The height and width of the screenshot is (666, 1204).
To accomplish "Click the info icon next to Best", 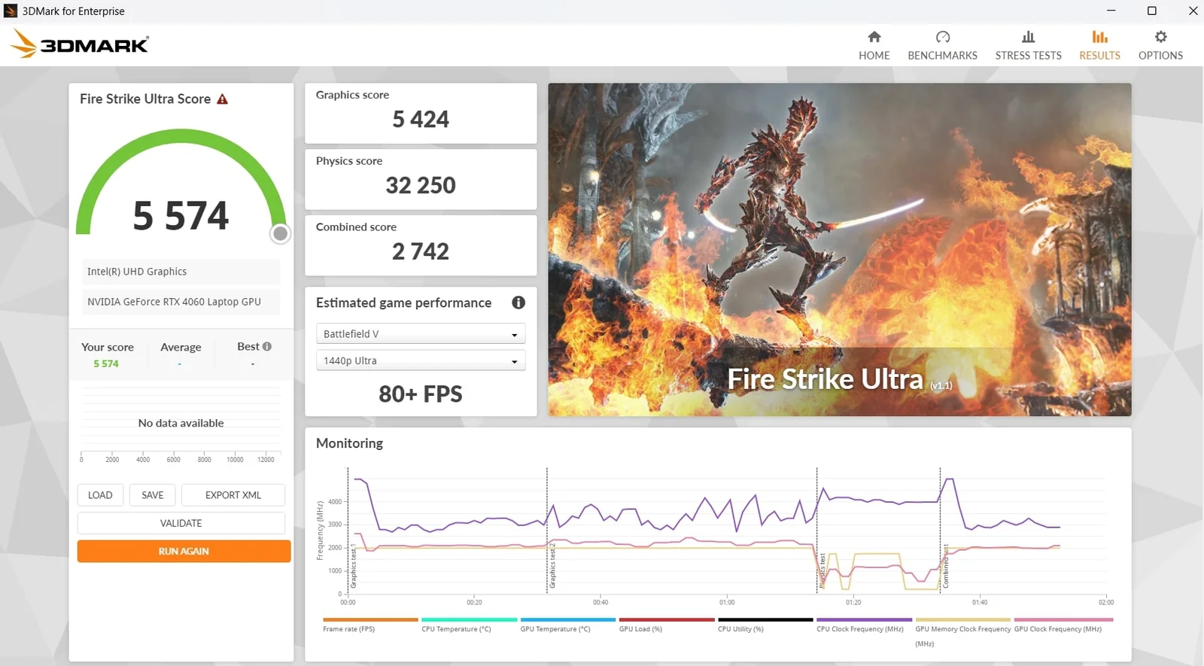I will click(x=267, y=346).
